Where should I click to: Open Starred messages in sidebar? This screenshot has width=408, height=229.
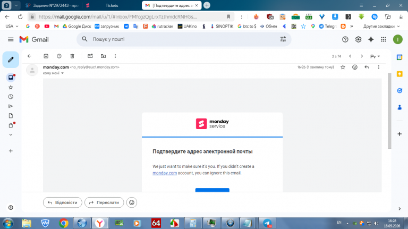pyautogui.click(x=11, y=87)
